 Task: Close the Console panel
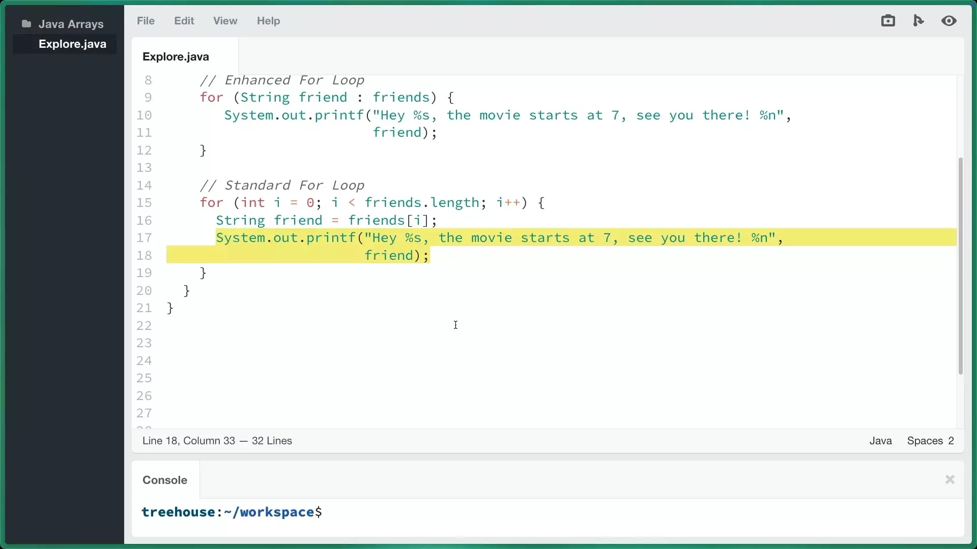tap(950, 479)
